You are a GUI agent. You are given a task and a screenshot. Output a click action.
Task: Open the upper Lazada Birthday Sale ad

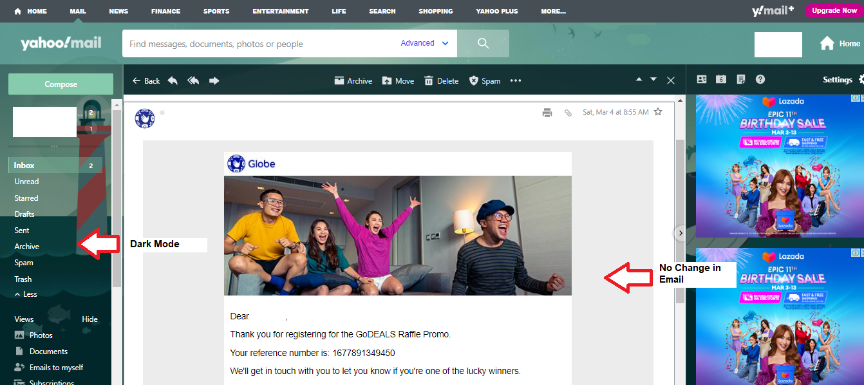(778, 166)
